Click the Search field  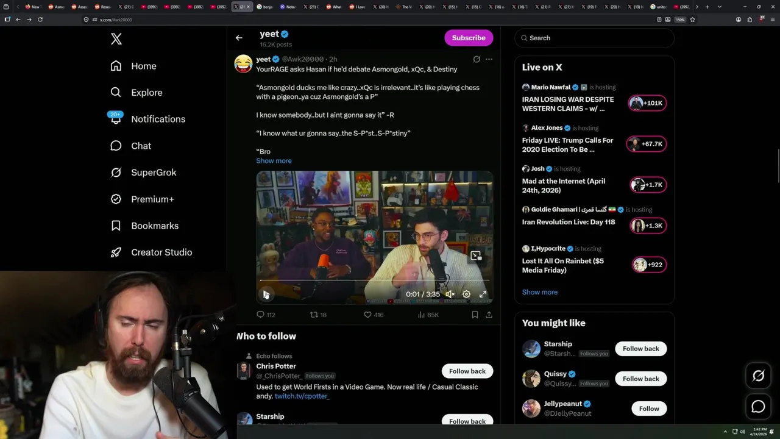[x=594, y=38]
